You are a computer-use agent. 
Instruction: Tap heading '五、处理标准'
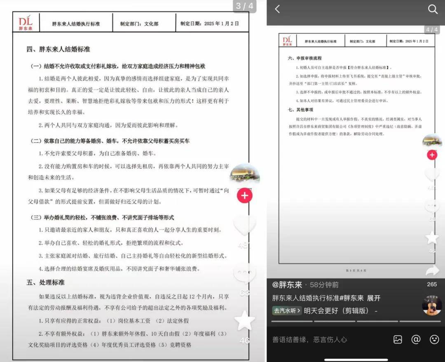point(45,282)
